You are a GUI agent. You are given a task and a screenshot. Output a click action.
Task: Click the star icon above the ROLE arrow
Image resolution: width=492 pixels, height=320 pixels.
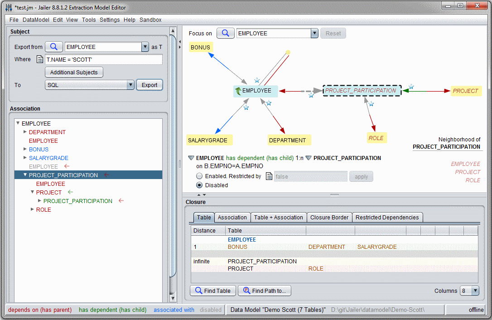click(371, 104)
